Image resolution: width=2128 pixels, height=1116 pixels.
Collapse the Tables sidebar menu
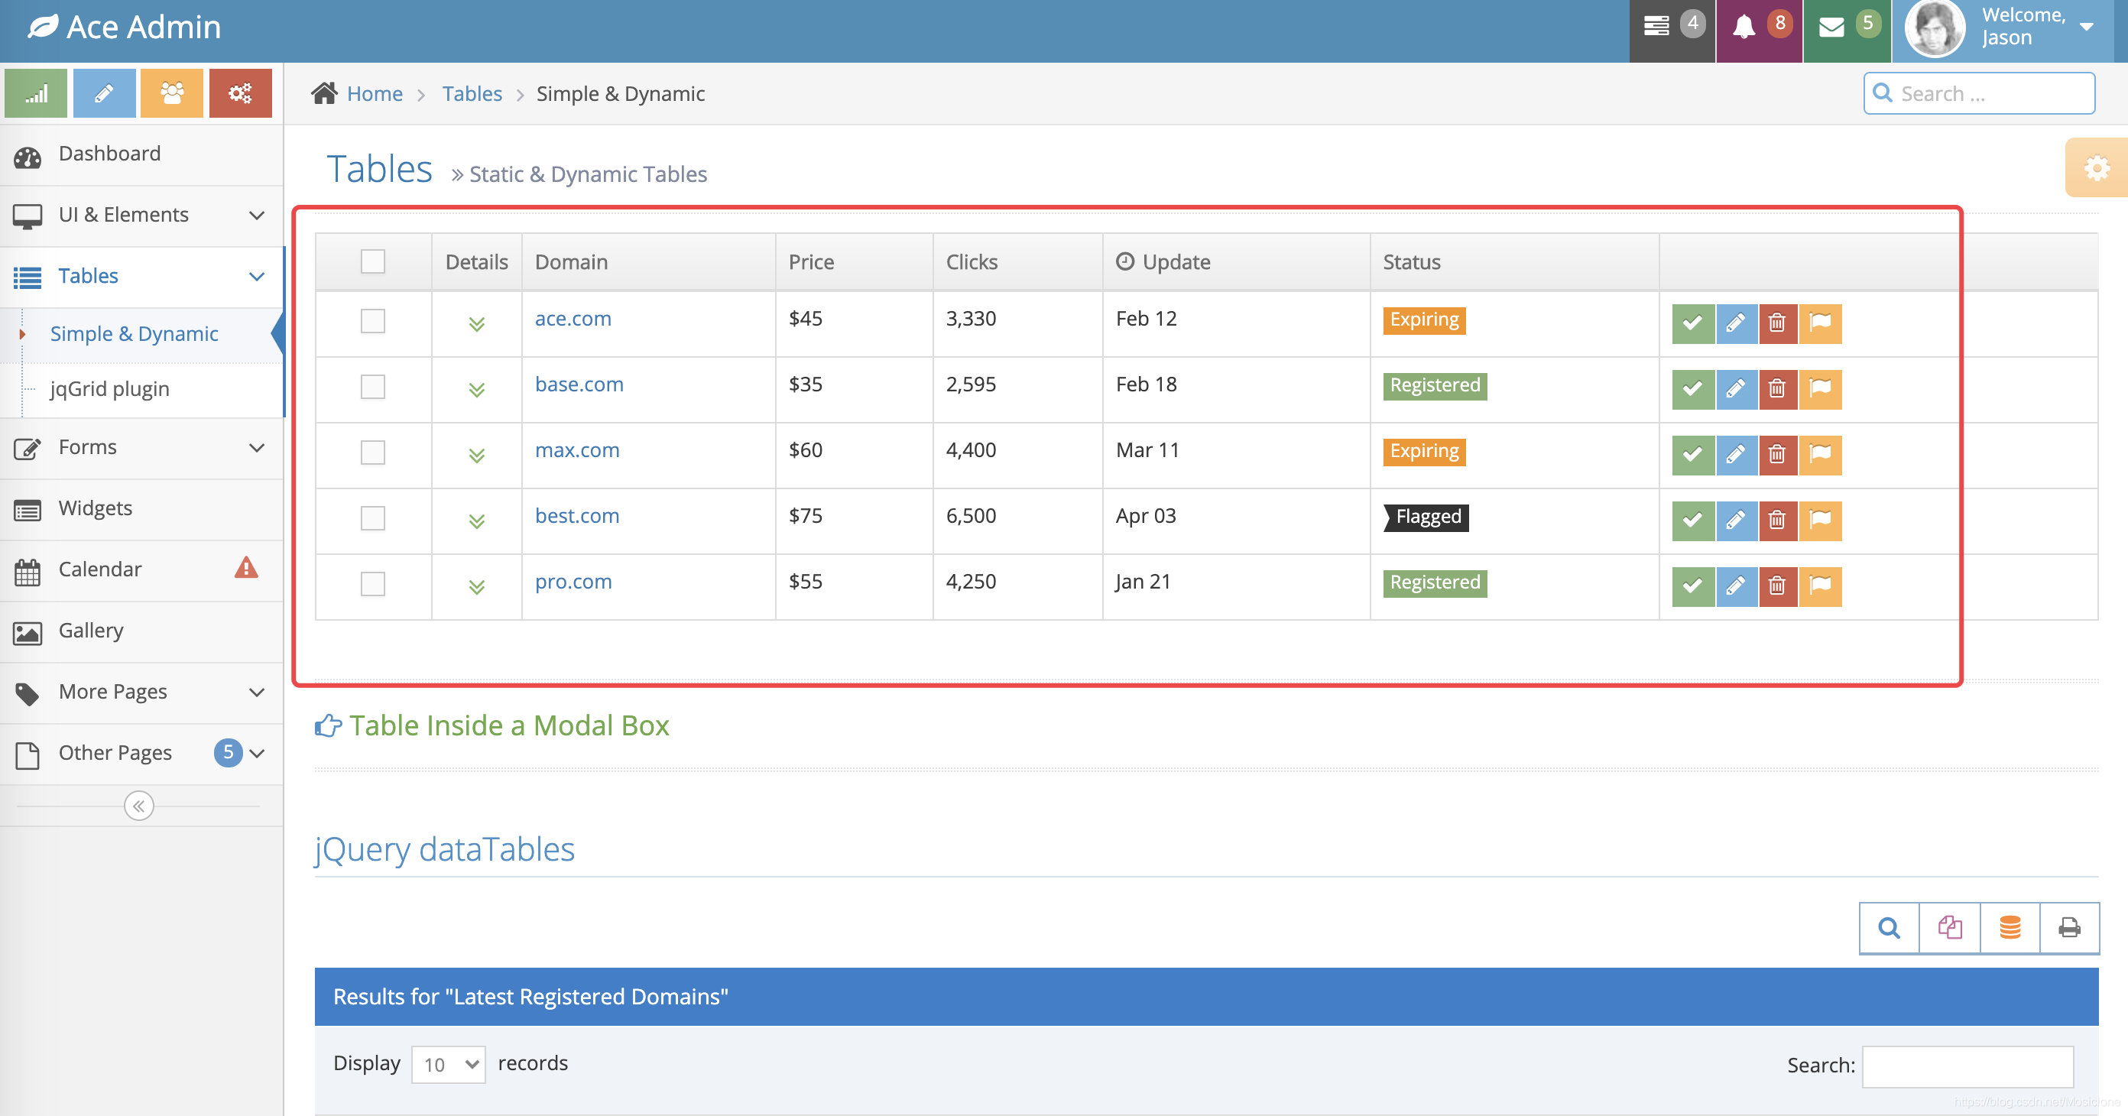coord(141,276)
